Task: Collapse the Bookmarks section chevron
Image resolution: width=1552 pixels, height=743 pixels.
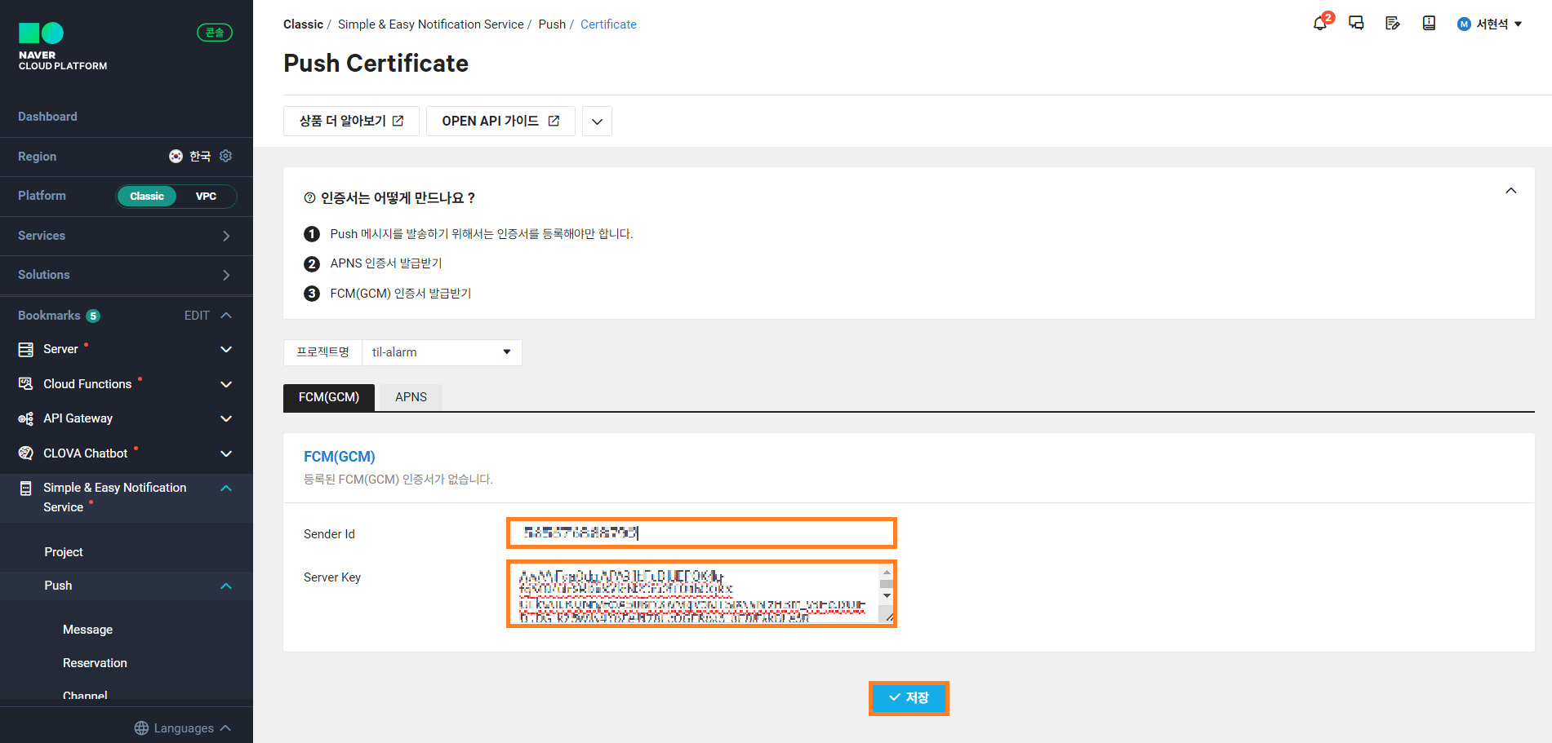Action: coord(226,316)
